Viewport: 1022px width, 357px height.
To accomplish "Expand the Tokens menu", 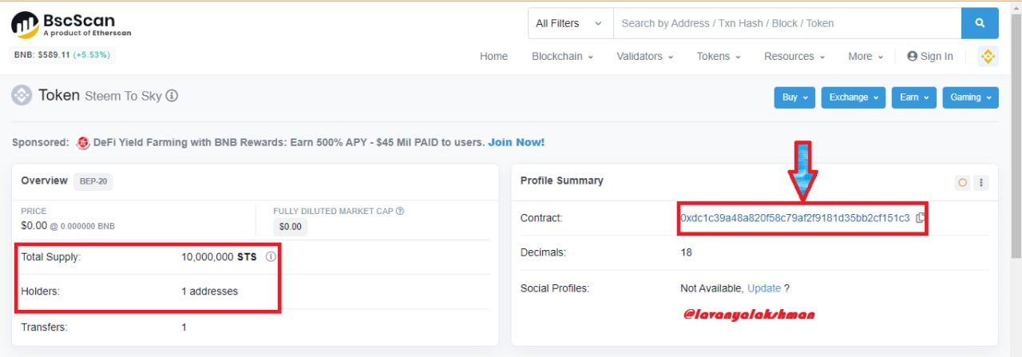I will [719, 56].
